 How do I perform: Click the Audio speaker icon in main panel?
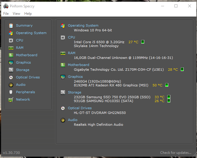[x=63, y=120]
